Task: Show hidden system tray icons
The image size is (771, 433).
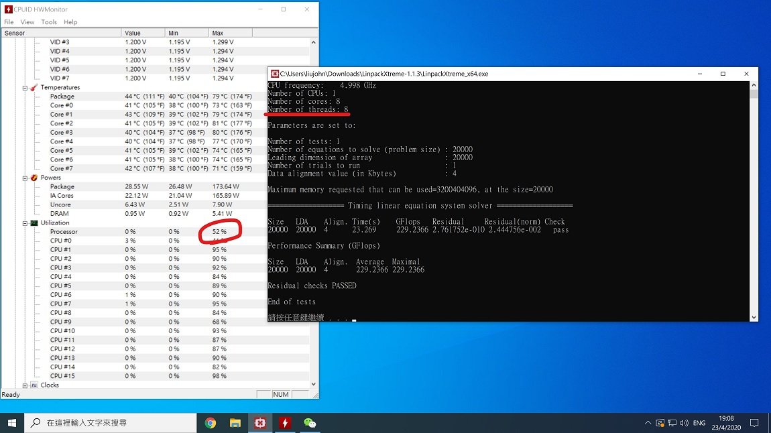Action: tap(648, 423)
